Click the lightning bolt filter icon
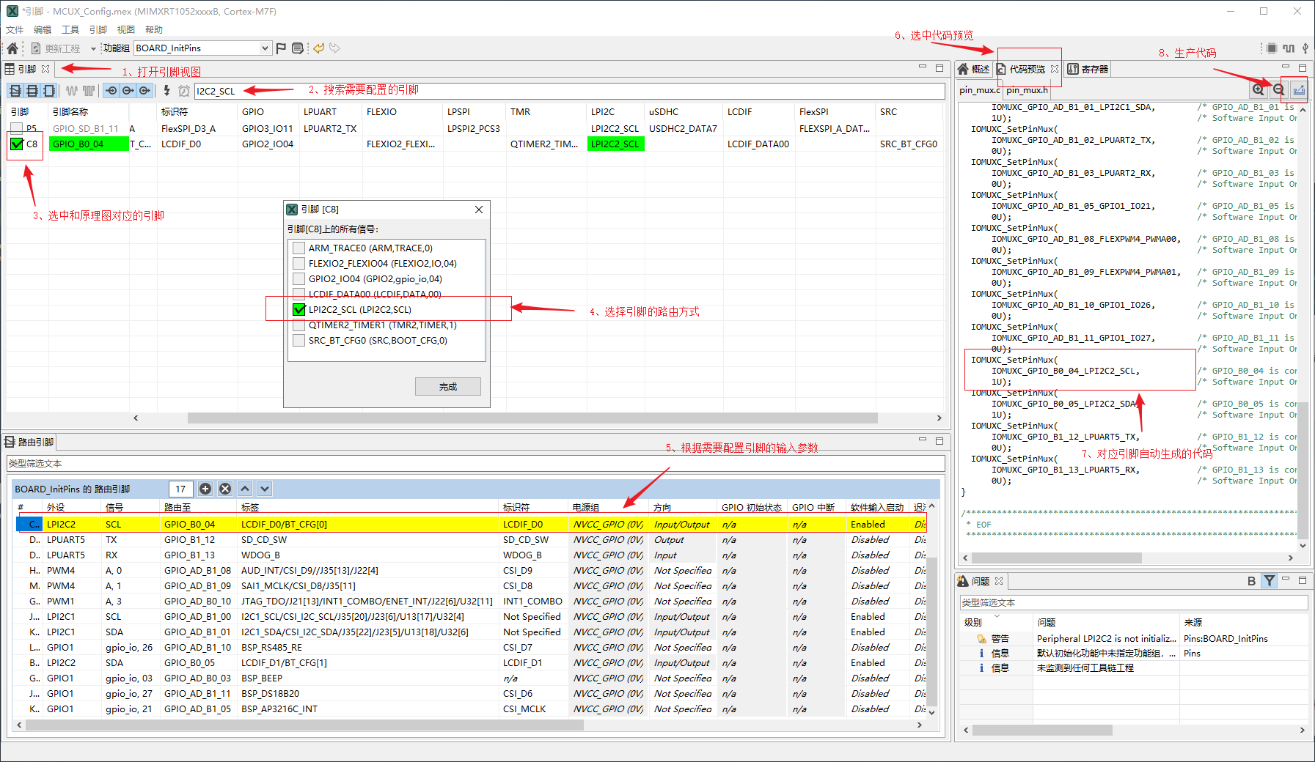Viewport: 1315px width, 762px height. pyautogui.click(x=166, y=91)
